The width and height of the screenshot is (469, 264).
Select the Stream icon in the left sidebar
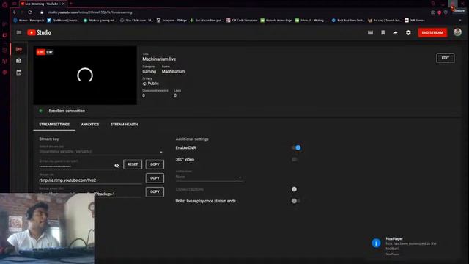coord(19,49)
